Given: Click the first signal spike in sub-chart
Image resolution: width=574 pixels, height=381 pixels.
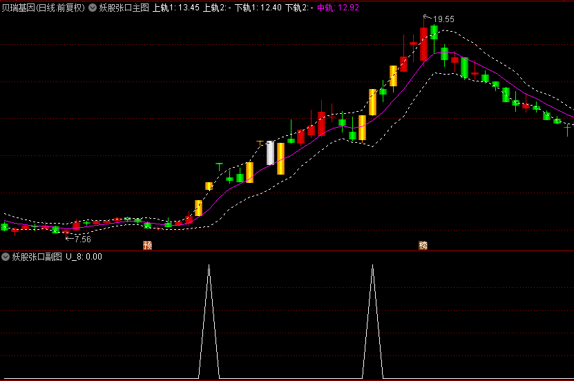Looking at the screenshot, I should tap(209, 321).
